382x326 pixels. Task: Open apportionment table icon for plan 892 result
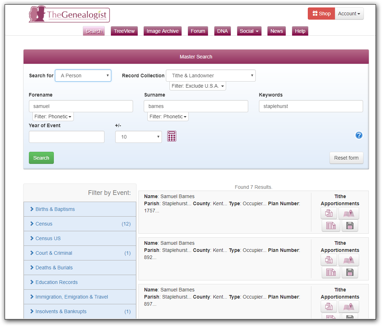point(331,272)
